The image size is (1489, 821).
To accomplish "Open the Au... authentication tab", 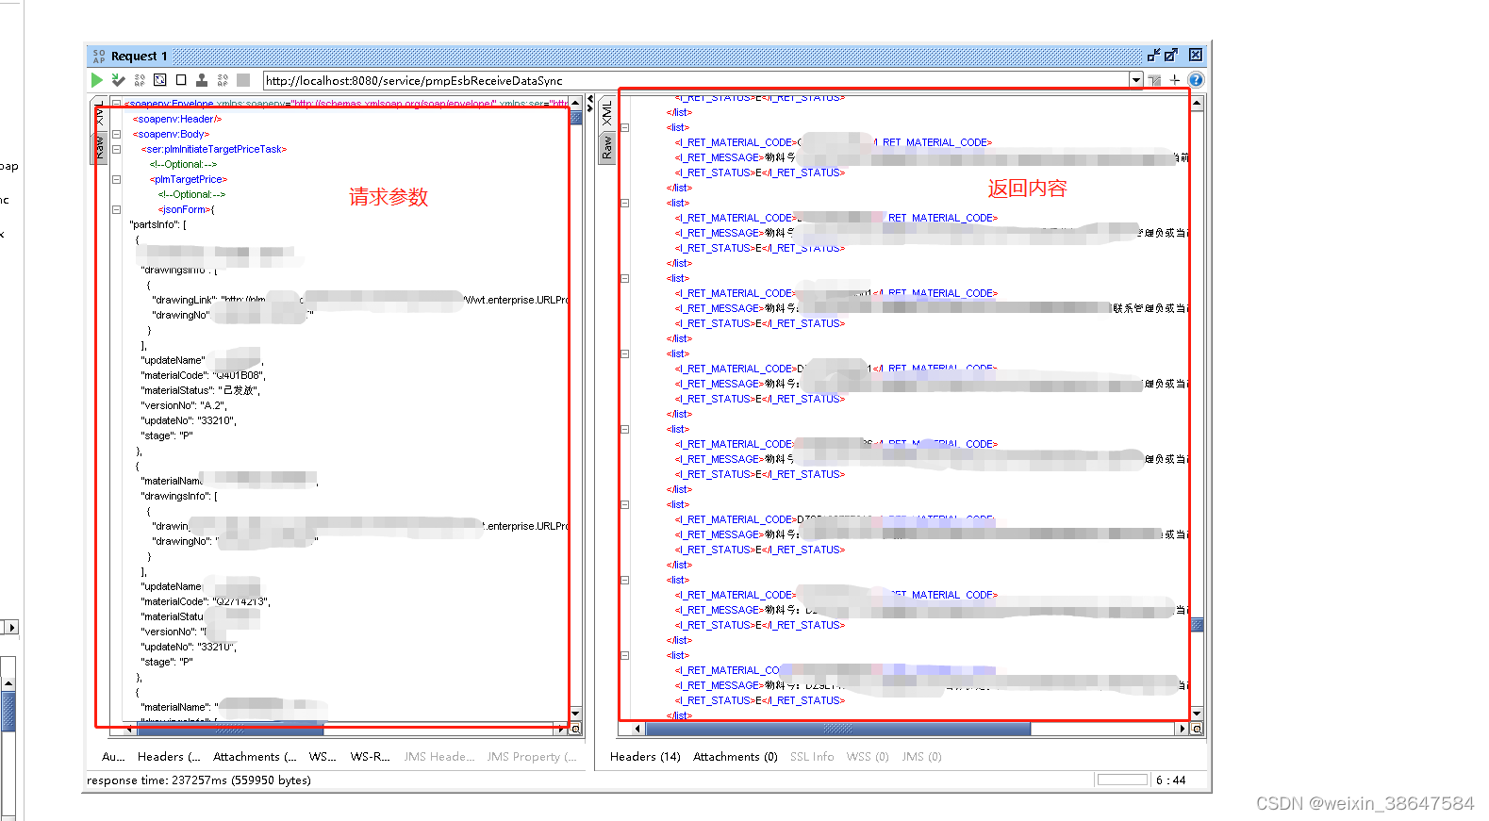I will pyautogui.click(x=113, y=756).
